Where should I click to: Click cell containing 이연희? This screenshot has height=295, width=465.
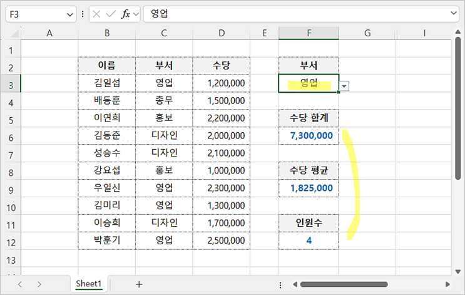click(107, 118)
